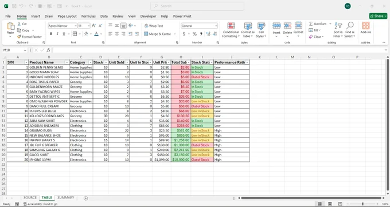
Task: Click the Cut scissors icon
Action: point(19,24)
